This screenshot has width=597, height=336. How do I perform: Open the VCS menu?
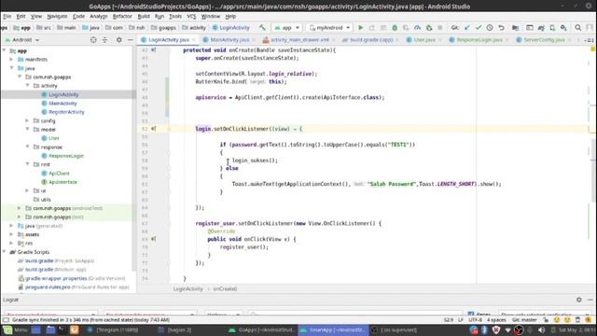(191, 17)
